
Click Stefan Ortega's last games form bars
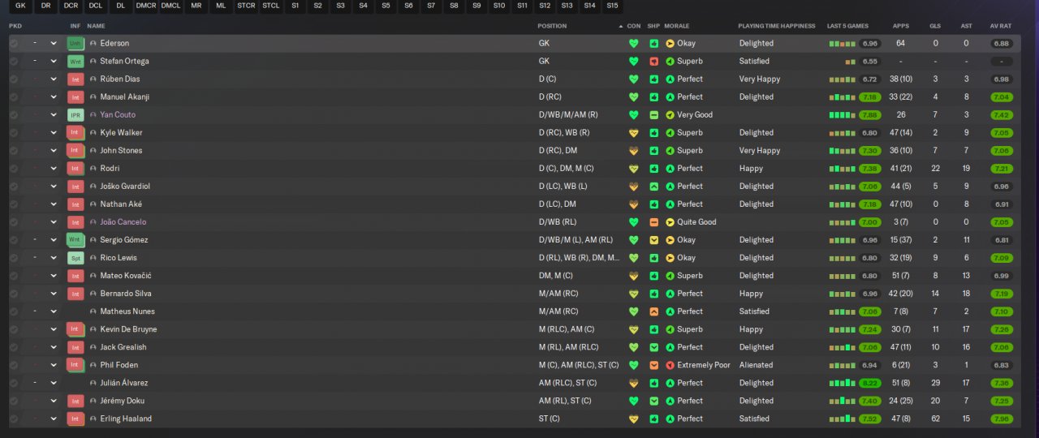coord(850,62)
